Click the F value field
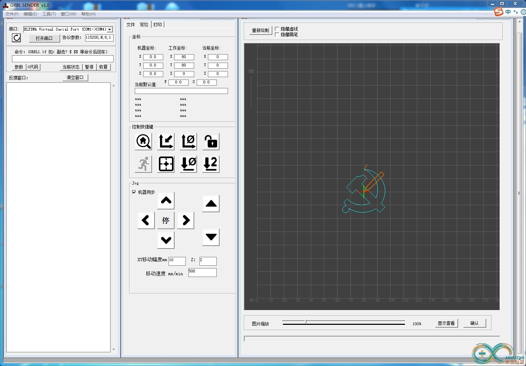The width and height of the screenshot is (526, 366). point(178,82)
